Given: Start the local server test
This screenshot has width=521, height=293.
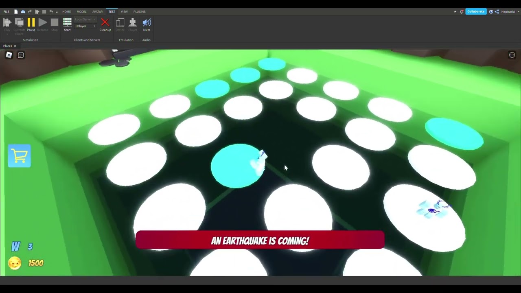Looking at the screenshot, I should (67, 24).
